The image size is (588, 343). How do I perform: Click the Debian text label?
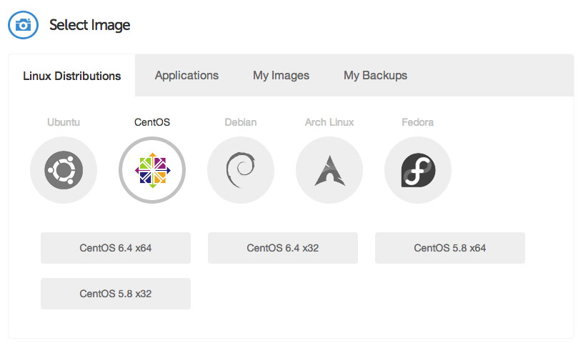(241, 122)
